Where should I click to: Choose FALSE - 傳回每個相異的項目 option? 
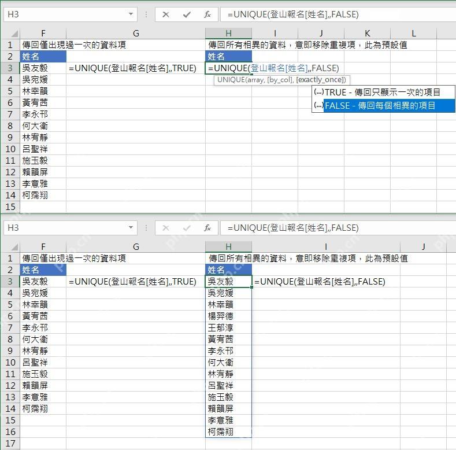(383, 105)
